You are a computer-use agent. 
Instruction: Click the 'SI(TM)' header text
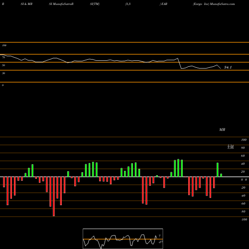point(95,4)
